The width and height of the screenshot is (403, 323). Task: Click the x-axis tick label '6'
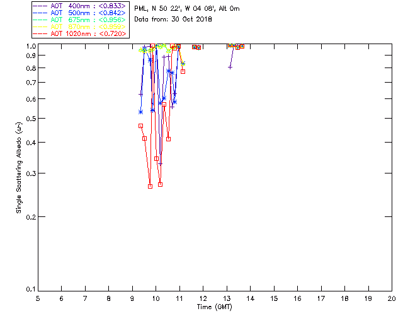point(62,299)
